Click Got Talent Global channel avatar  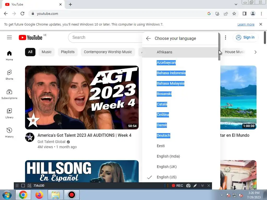click(30, 137)
